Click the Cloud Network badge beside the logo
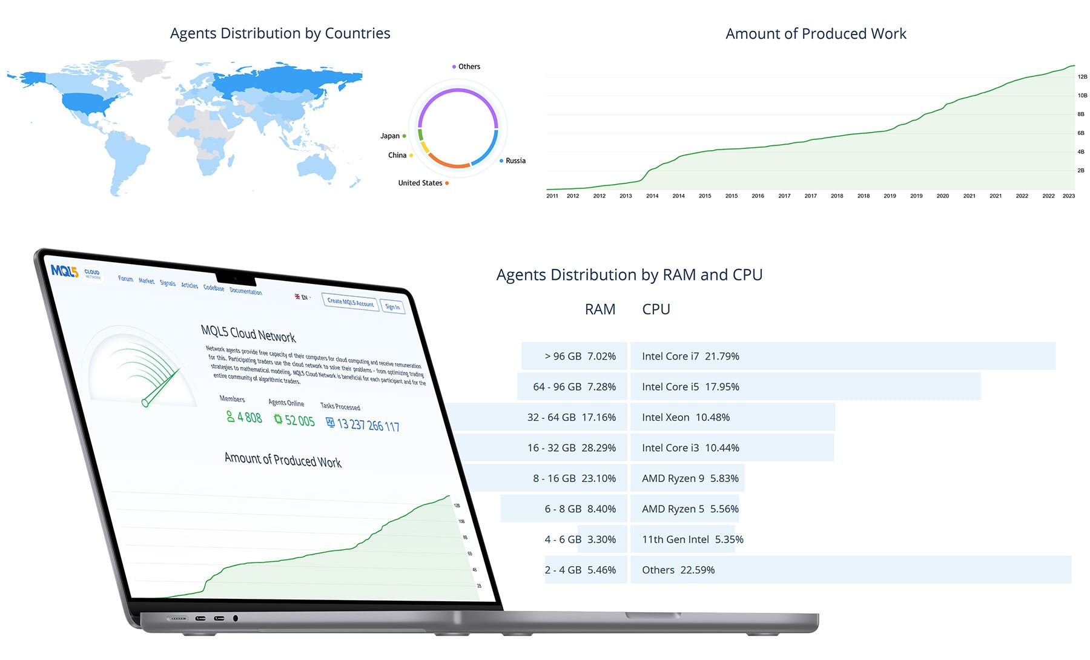Screen dimensions: 1090x660 click(92, 273)
